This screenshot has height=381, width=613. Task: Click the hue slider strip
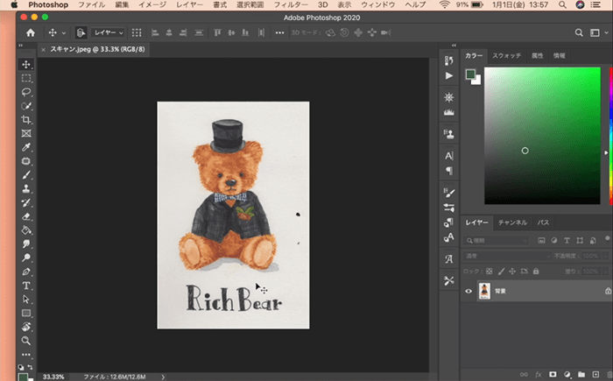coord(610,136)
